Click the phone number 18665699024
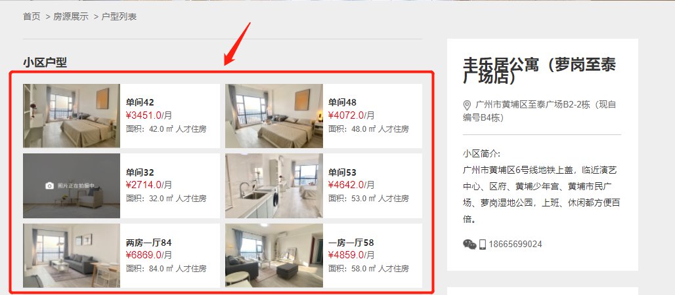 tap(515, 245)
